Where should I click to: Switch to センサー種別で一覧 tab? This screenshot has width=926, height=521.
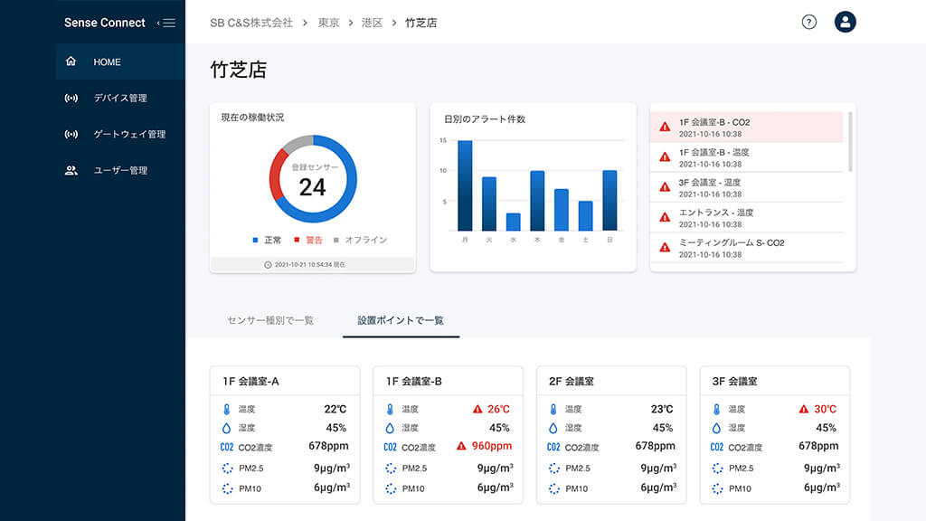tap(270, 320)
